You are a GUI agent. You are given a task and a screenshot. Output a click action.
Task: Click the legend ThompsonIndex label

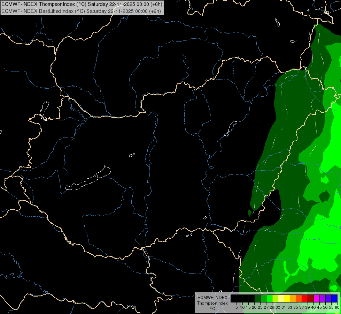[212, 303]
